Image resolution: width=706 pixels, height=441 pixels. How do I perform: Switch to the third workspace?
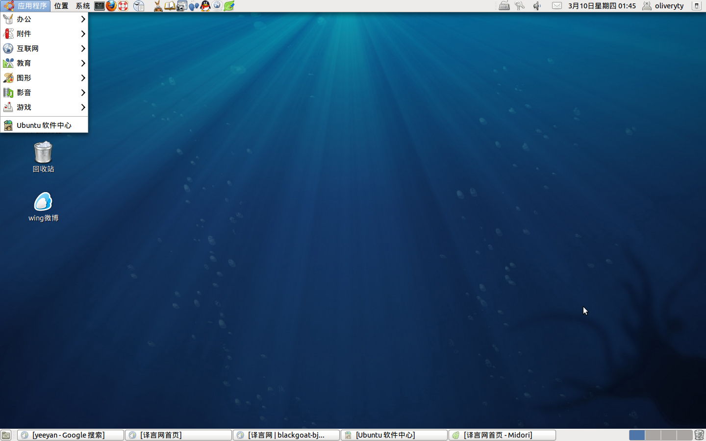point(668,435)
